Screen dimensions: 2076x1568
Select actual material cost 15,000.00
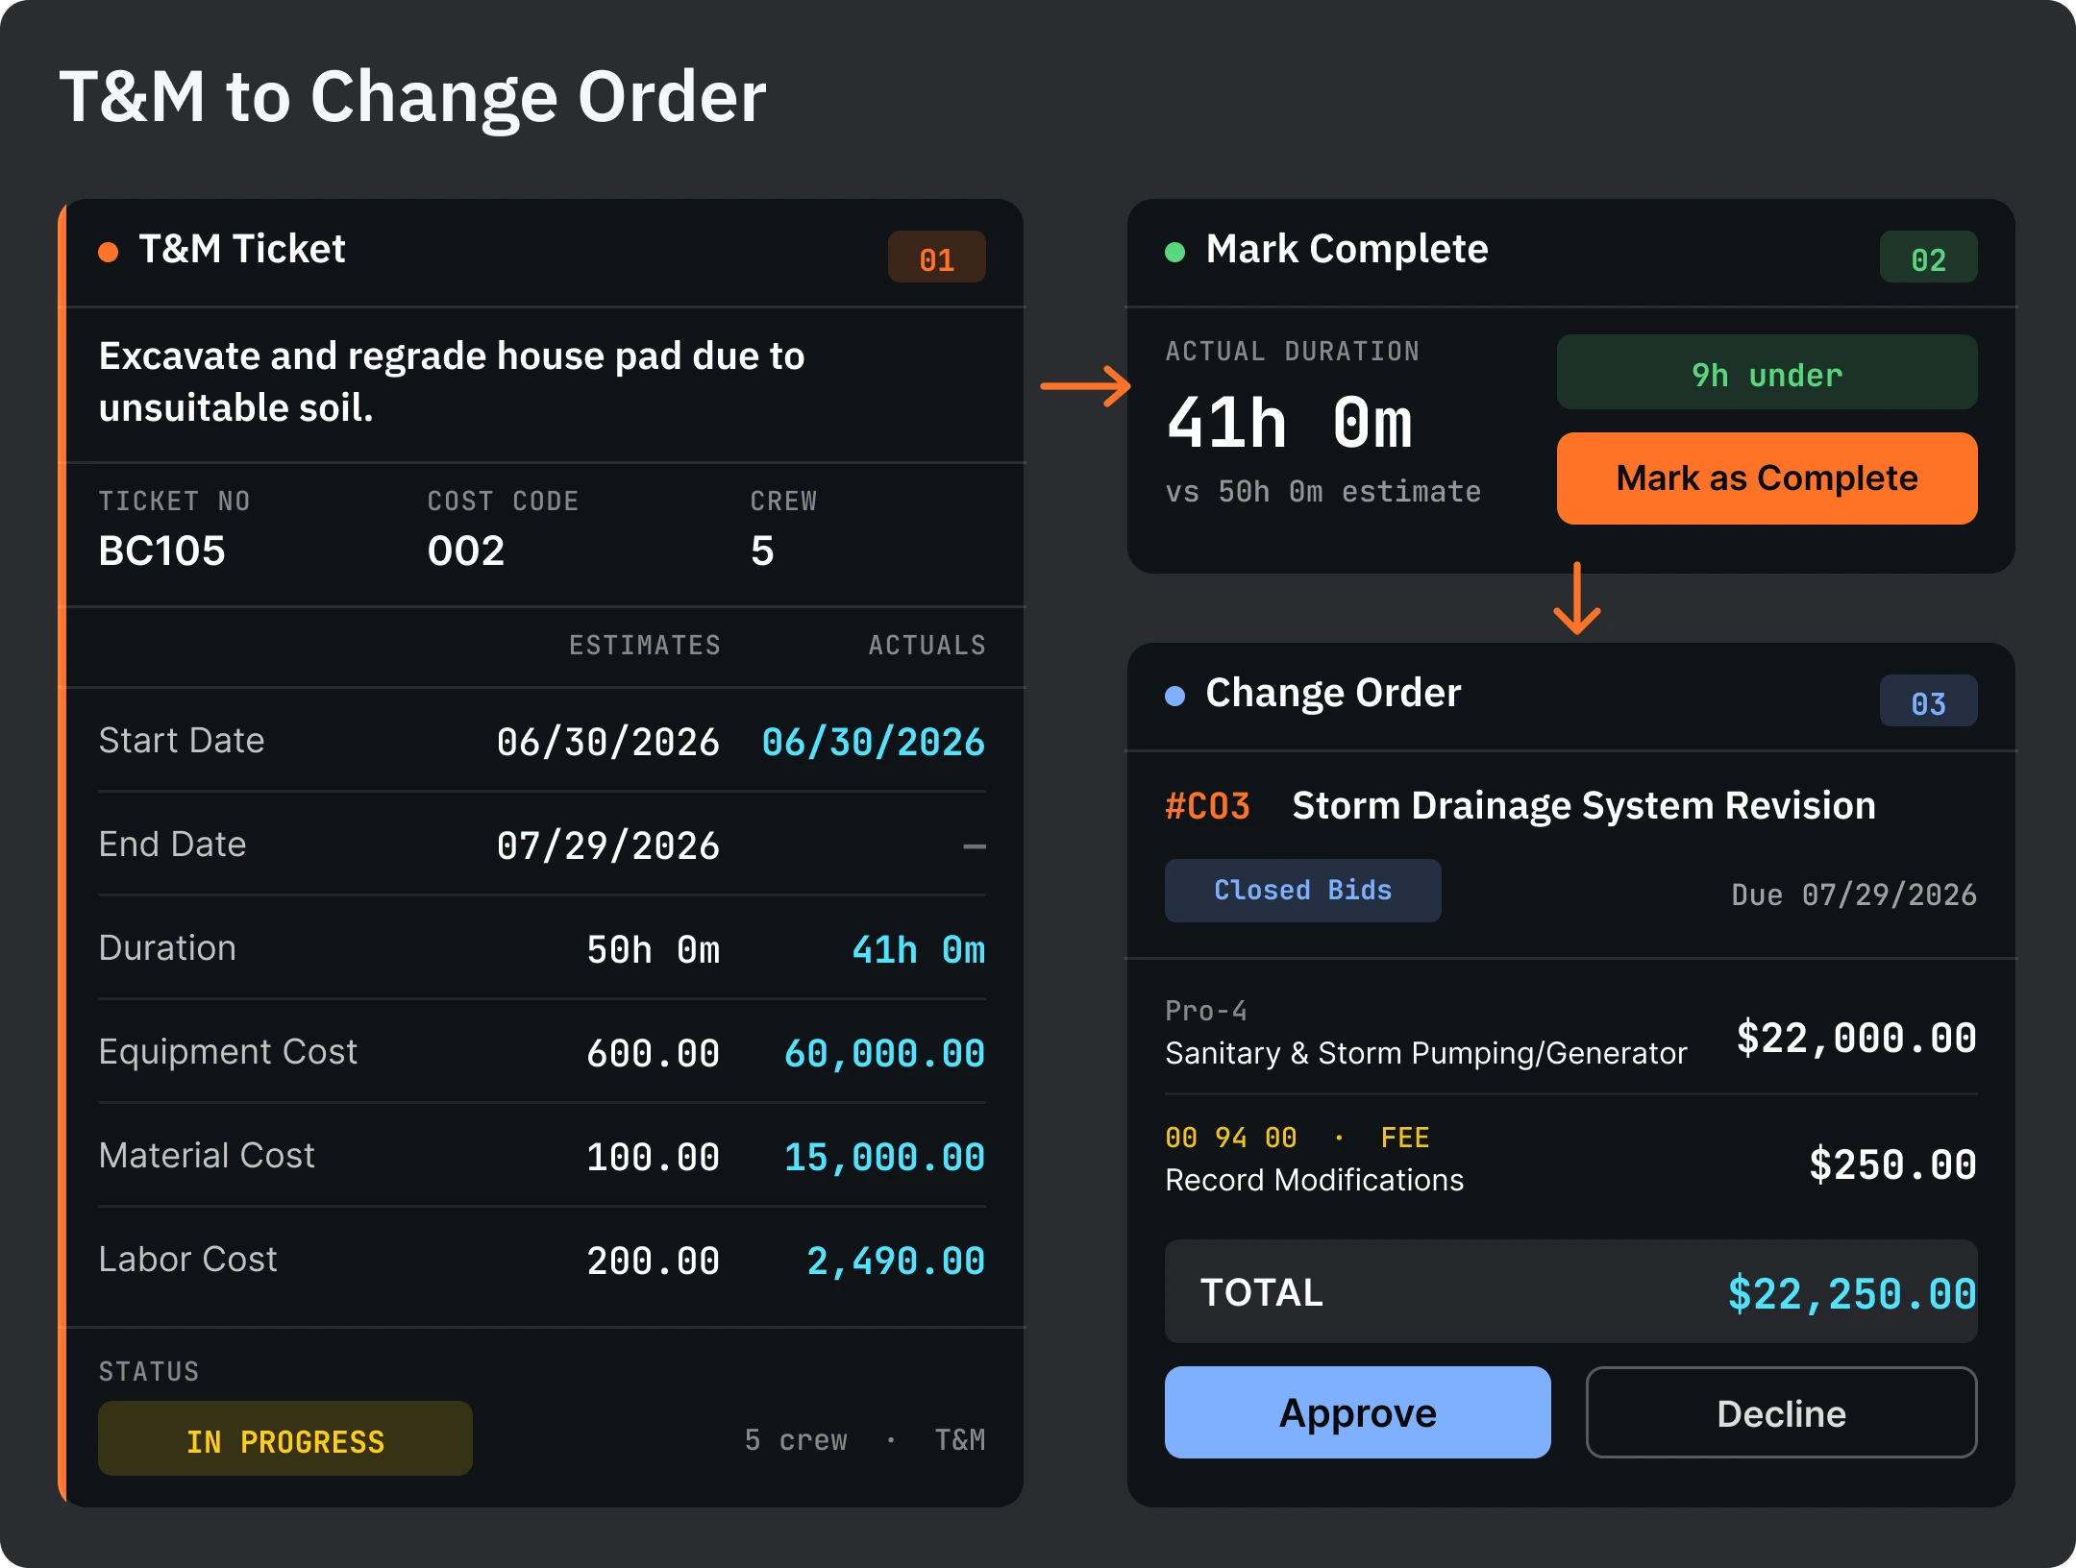coord(884,1157)
